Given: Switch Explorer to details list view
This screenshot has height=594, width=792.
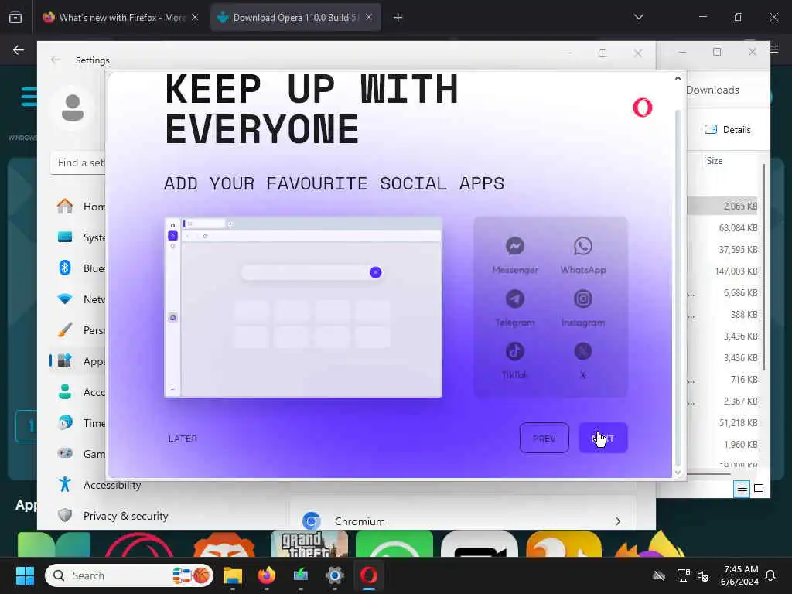Looking at the screenshot, I should coord(742,489).
